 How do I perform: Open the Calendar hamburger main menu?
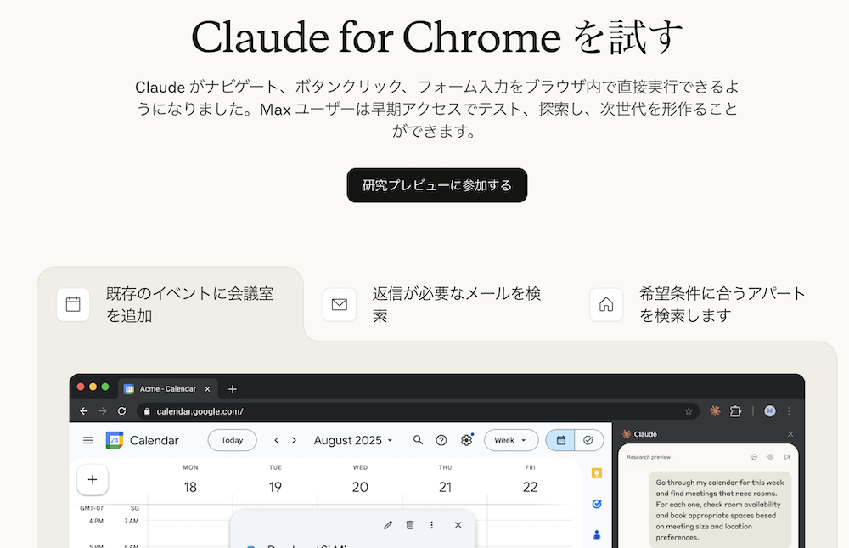click(x=88, y=440)
